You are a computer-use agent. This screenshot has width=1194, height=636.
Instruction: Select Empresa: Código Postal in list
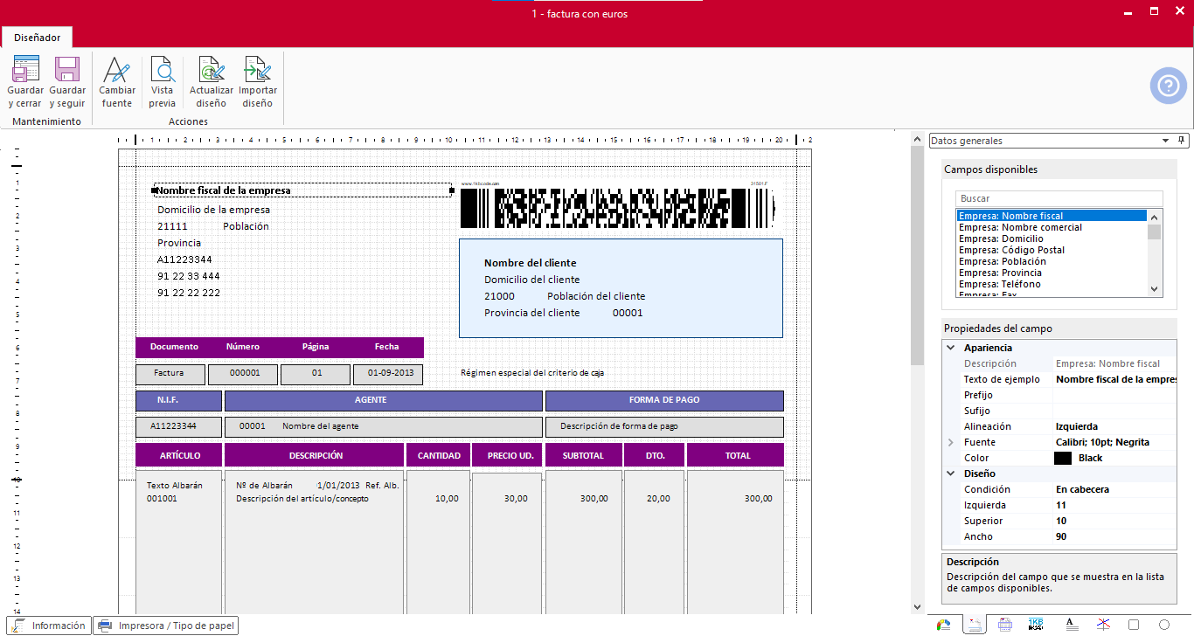tap(1052, 250)
